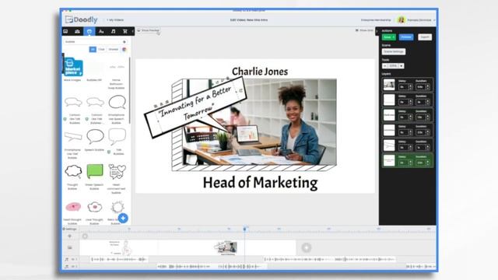The width and height of the screenshot is (498, 280).
Task: Select the Talk Bubbles prop
Action: [117, 137]
